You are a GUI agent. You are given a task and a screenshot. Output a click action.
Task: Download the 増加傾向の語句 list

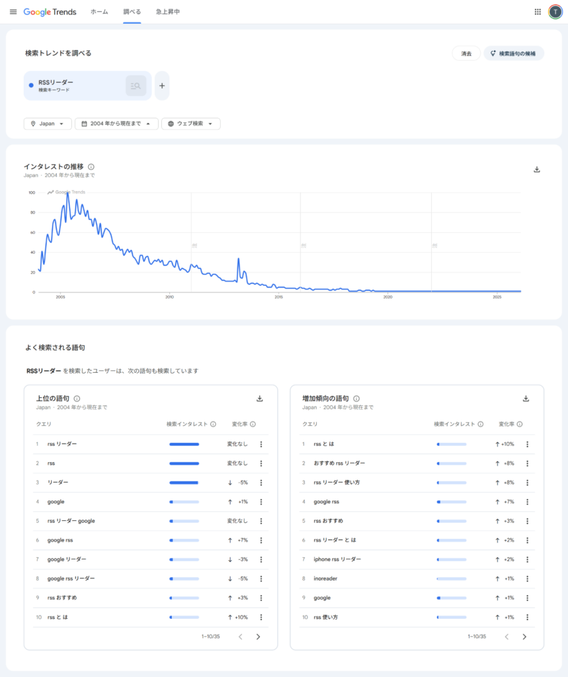click(526, 399)
